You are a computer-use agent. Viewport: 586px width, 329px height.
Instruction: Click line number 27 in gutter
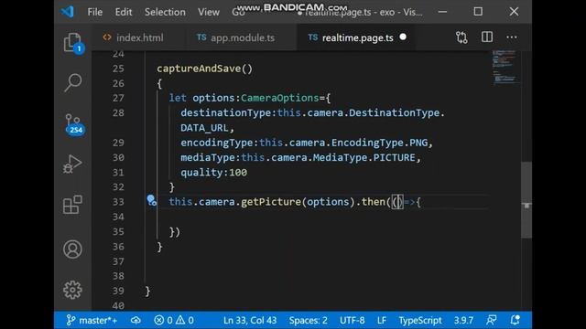(118, 98)
